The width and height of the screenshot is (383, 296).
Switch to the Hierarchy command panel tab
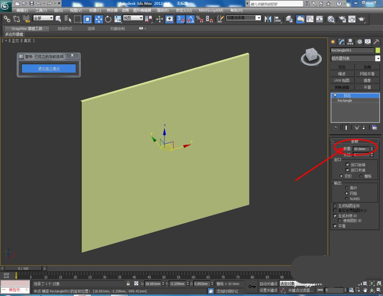pyautogui.click(x=350, y=42)
